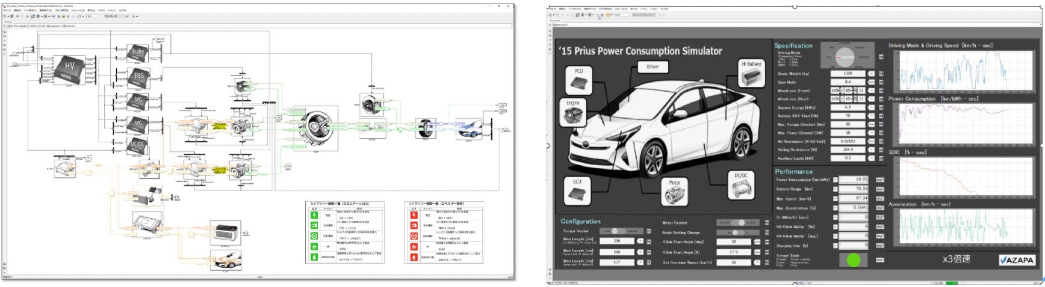Image resolution: width=1045 pixels, height=287 pixels.
Task: Click the Gross Weight value field
Action: (848, 74)
